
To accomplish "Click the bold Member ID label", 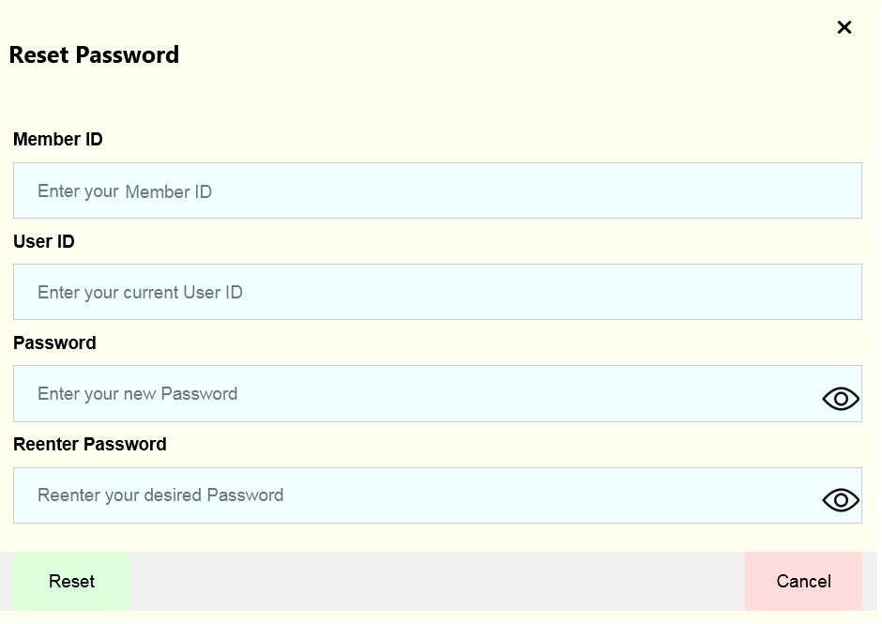I will click(58, 139).
